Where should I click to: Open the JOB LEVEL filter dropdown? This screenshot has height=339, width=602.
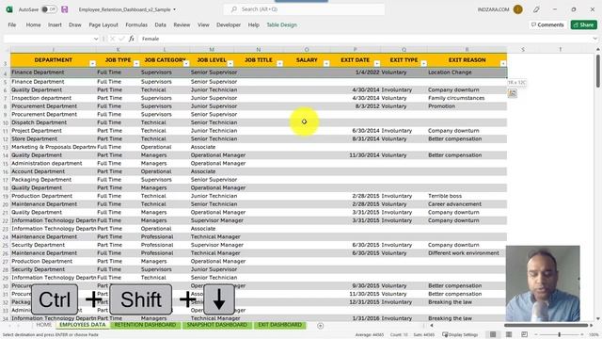click(x=230, y=63)
